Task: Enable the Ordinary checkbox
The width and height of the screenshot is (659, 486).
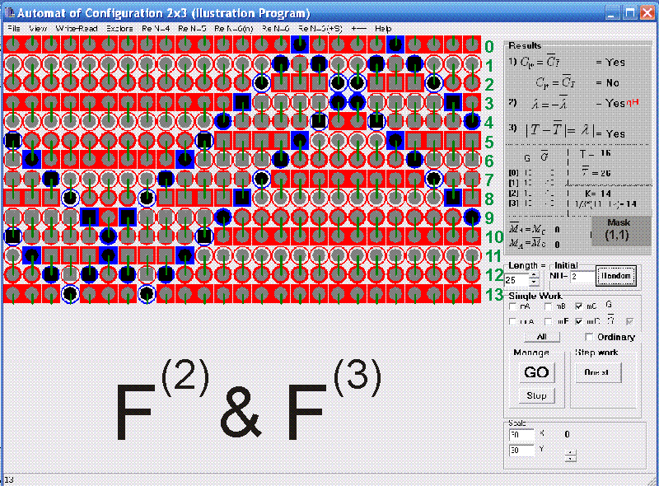Action: 589,337
